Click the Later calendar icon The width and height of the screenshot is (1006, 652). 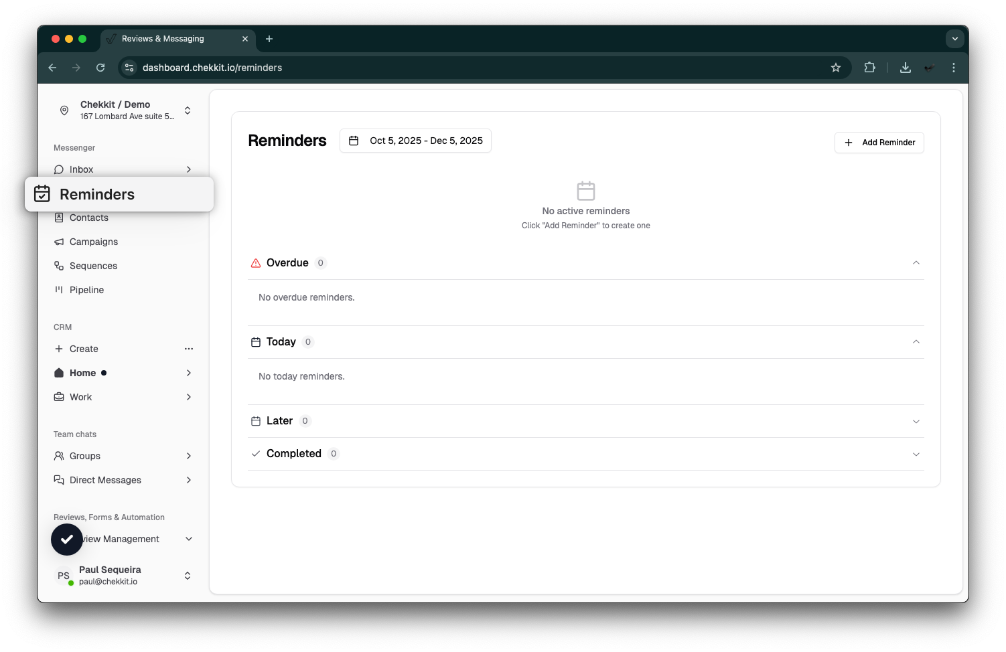pyautogui.click(x=256, y=421)
